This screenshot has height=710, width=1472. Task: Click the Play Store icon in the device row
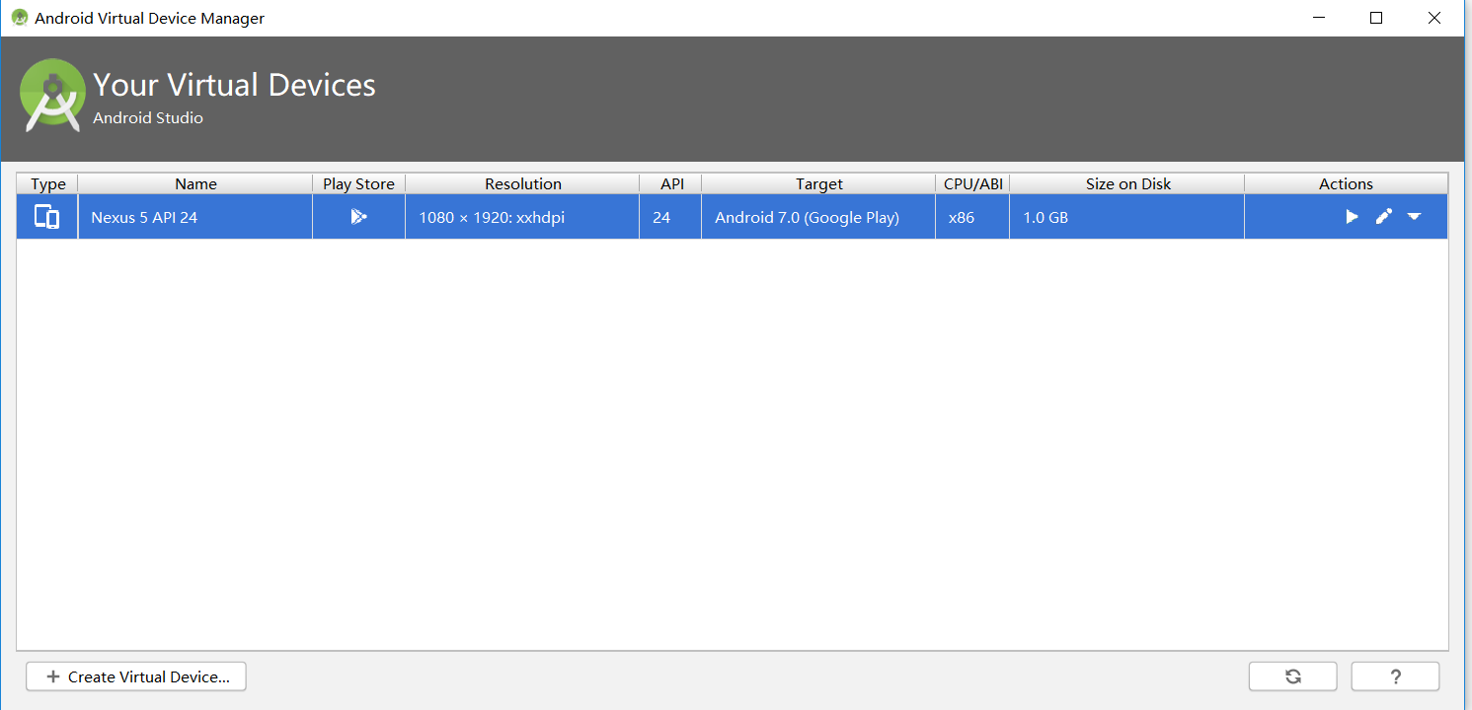tap(358, 217)
